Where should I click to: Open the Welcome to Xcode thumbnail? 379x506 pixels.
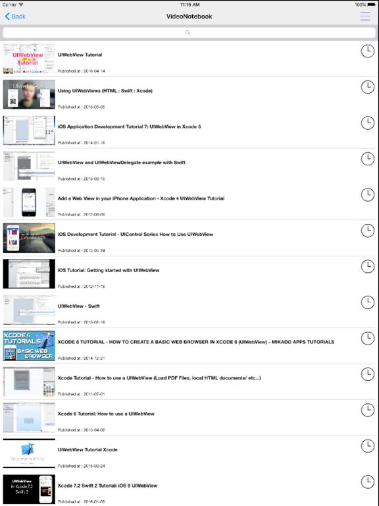[29, 453]
